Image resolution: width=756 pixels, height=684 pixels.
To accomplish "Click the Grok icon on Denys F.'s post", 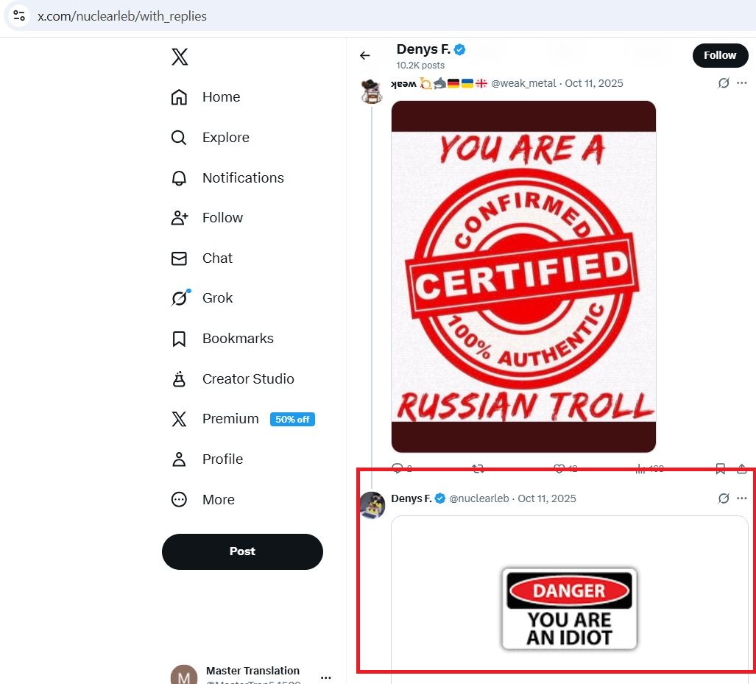I will (x=724, y=498).
